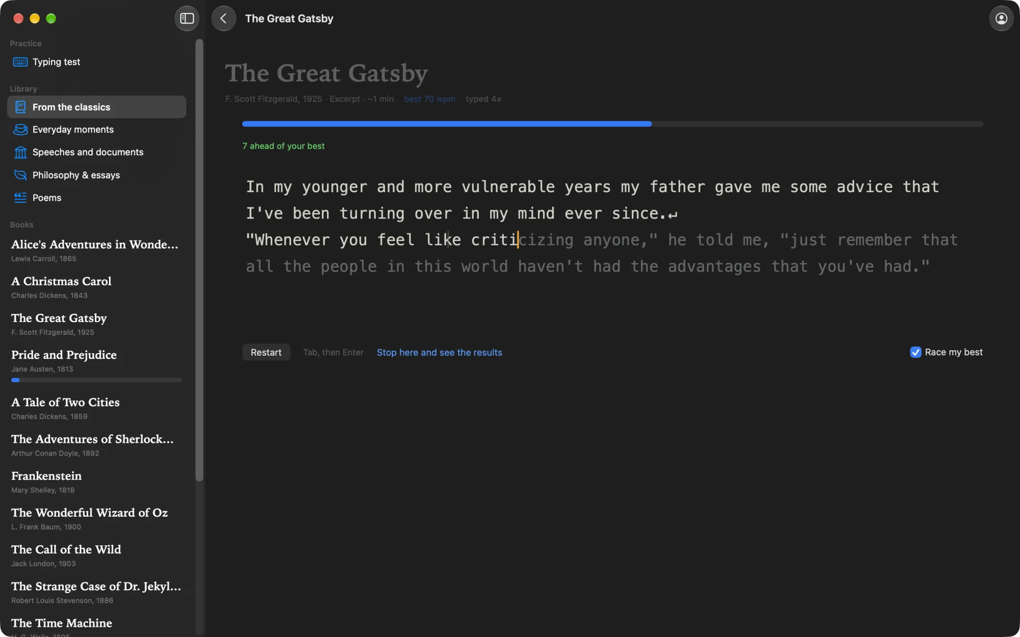Viewport: 1020px width, 637px height.
Task: Click the sidebar vertical scrollbar
Action: tap(199, 260)
